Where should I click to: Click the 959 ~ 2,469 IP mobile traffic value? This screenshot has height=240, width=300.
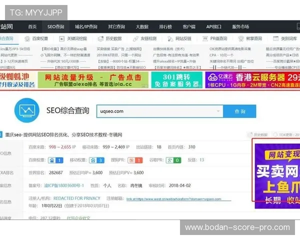(116, 147)
